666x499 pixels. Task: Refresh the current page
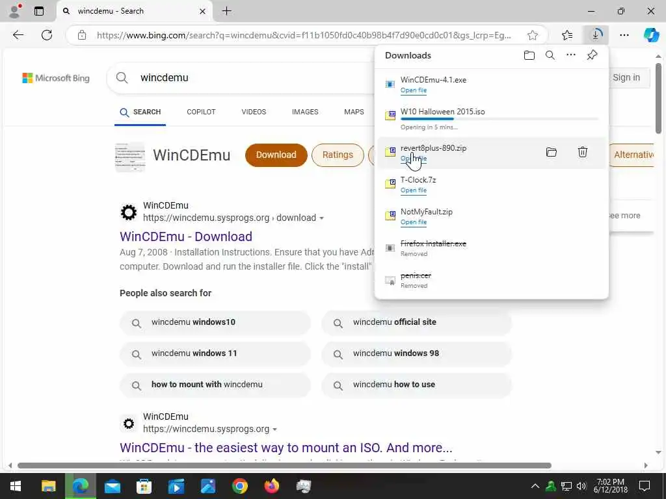coord(47,35)
